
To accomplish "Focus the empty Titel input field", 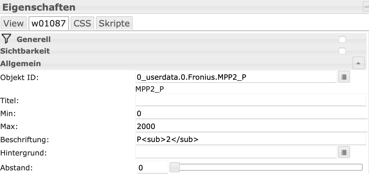I will click(x=251, y=100).
